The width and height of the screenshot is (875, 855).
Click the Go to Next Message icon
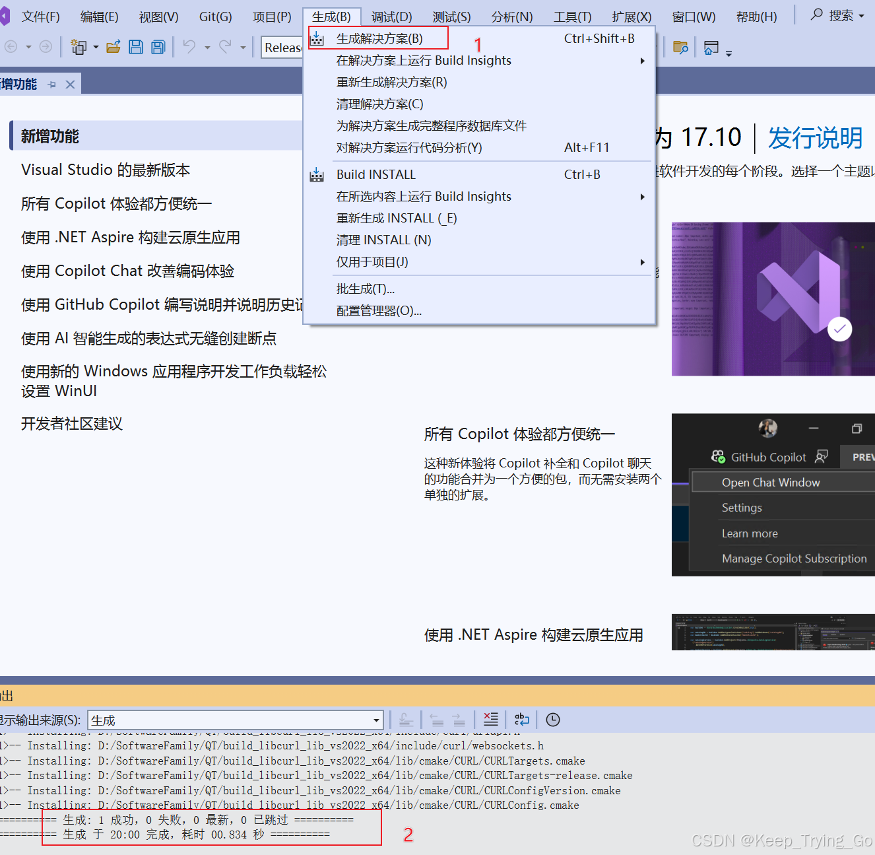(x=459, y=720)
